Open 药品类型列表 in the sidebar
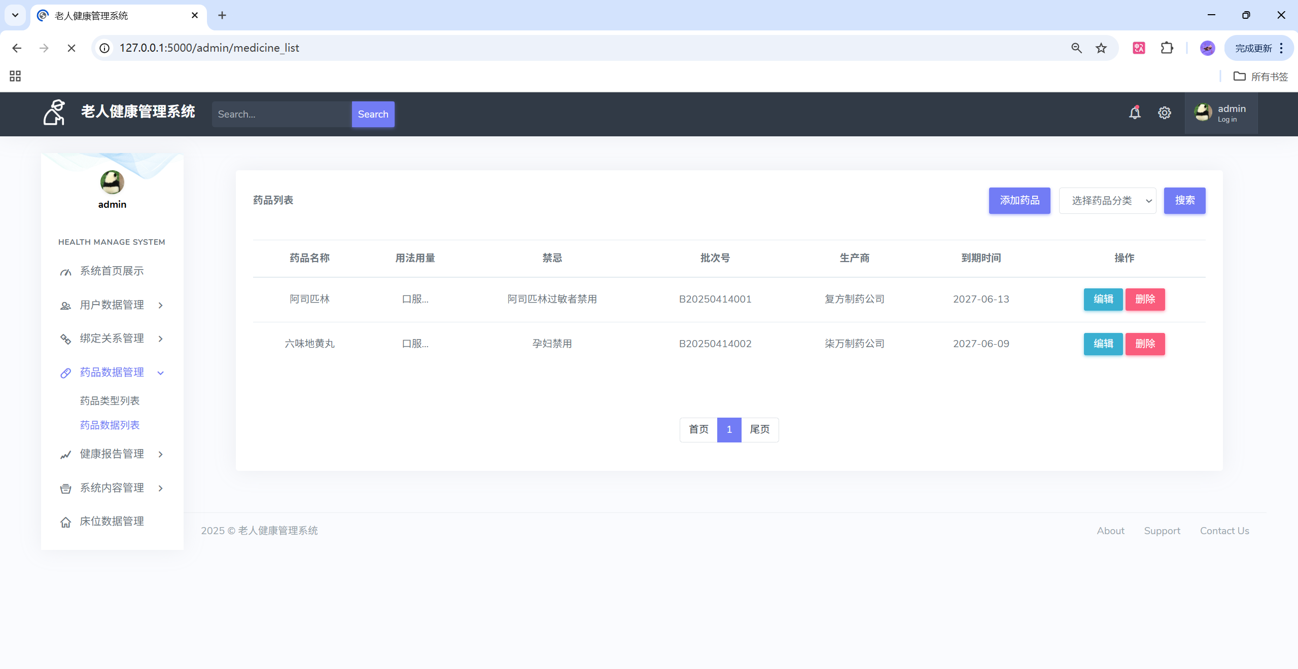 (110, 401)
